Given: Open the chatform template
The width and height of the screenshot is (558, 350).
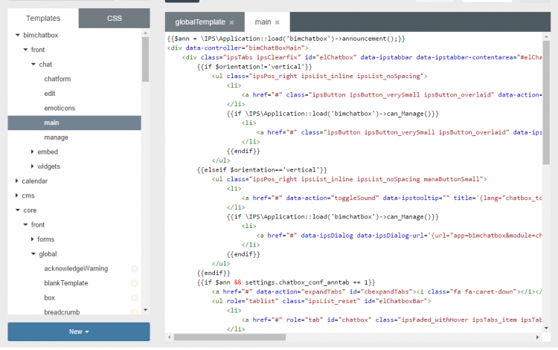Looking at the screenshot, I should coord(57,79).
